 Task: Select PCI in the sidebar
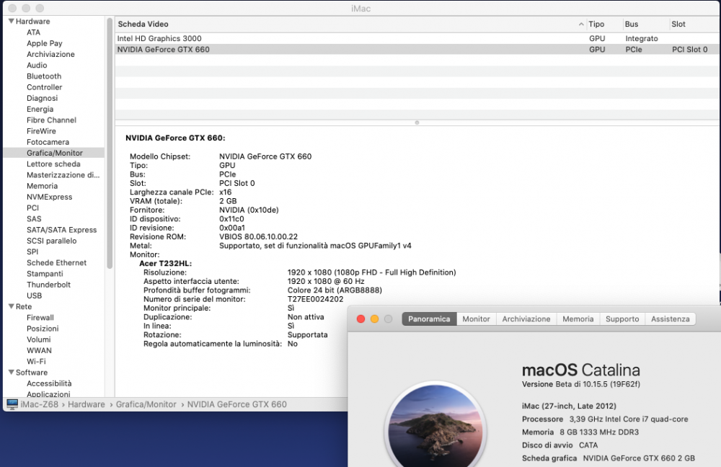[x=32, y=208]
